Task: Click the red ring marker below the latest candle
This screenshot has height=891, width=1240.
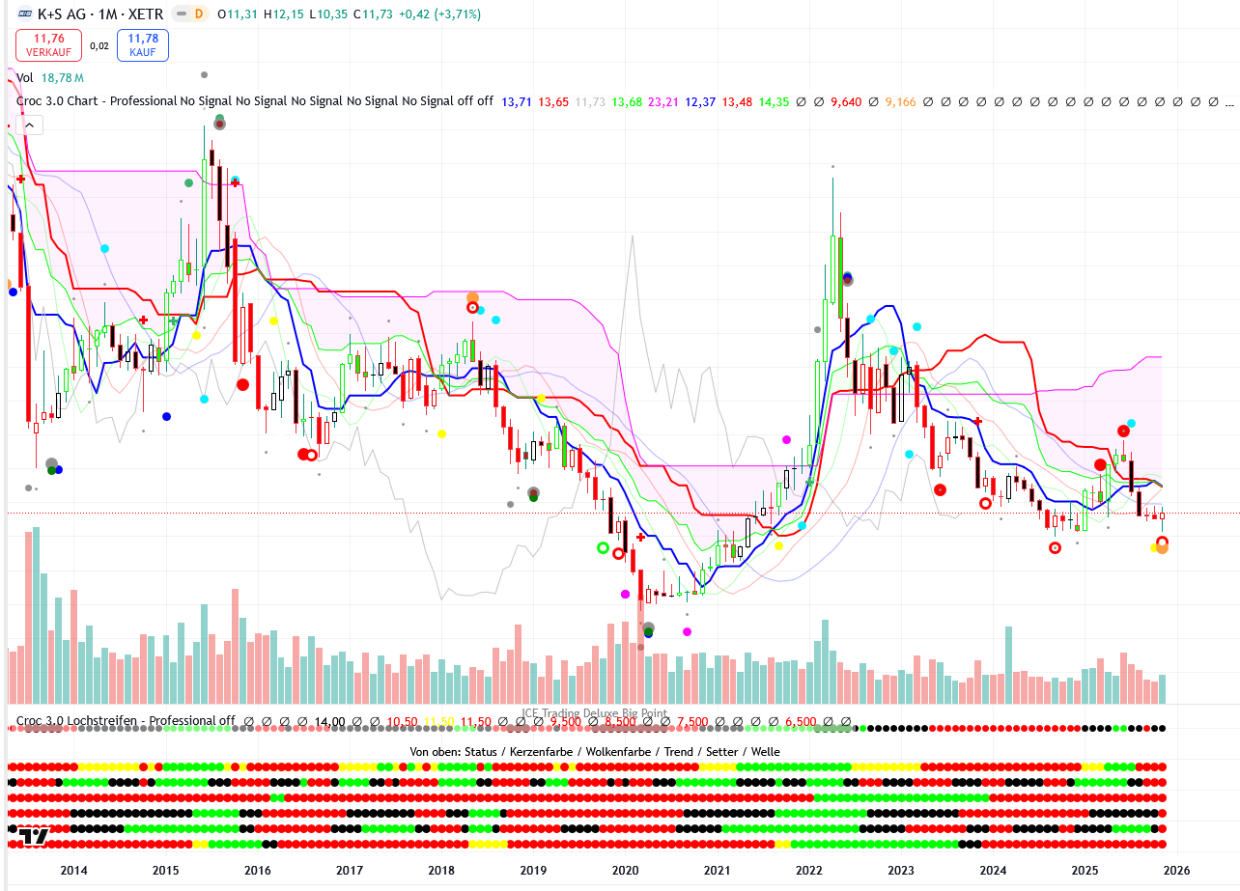Action: pyautogui.click(x=1162, y=543)
